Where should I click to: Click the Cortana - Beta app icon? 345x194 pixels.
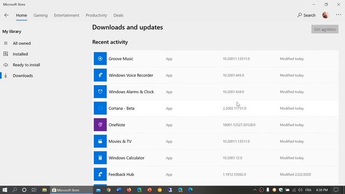(x=100, y=108)
